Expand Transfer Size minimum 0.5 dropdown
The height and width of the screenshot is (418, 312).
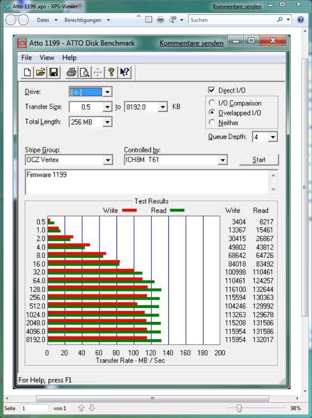pyautogui.click(x=107, y=107)
